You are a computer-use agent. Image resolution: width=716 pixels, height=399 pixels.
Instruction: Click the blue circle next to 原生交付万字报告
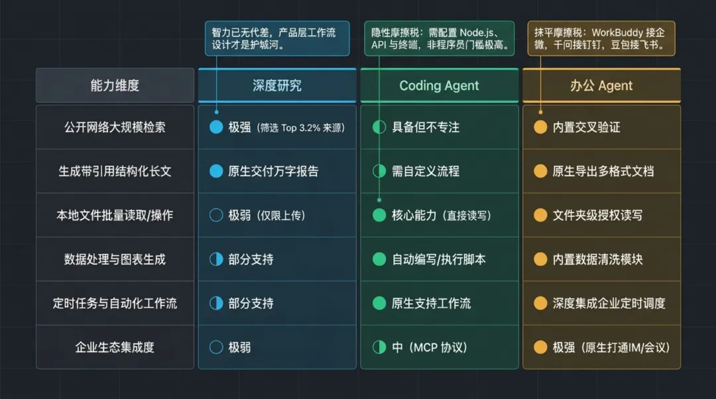click(216, 171)
